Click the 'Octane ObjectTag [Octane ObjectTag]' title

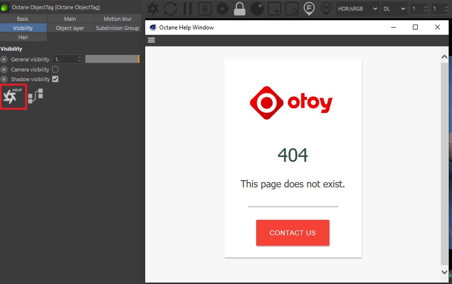point(56,7)
